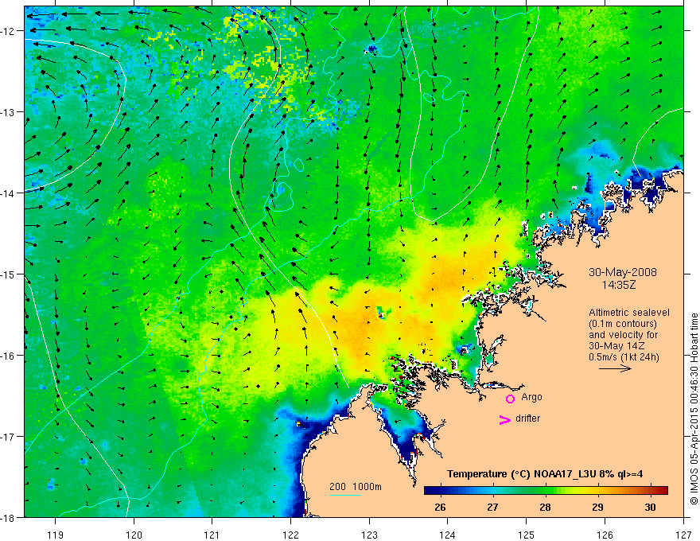Screen dimensions: 700x541
Task: Click the longitude axis label '124'
Action: pos(448,535)
